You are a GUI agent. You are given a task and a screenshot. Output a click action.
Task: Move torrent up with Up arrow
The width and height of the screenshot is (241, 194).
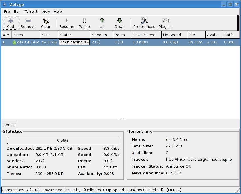click(102, 21)
